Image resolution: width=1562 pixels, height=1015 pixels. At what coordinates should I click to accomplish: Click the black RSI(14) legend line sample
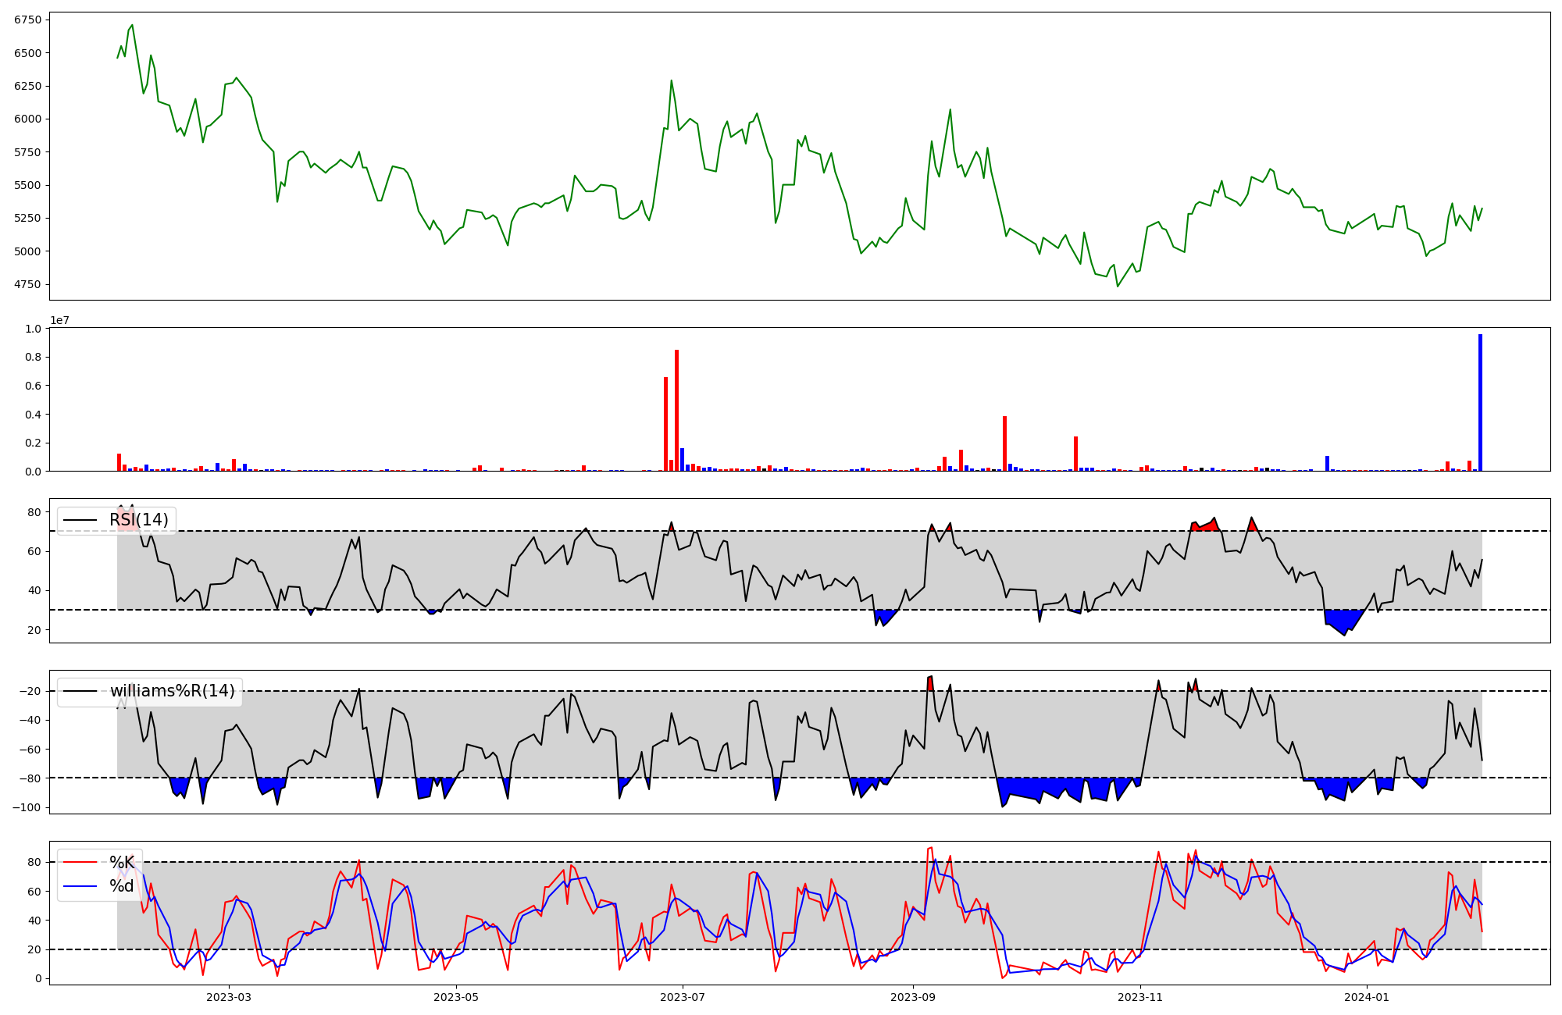(x=80, y=520)
